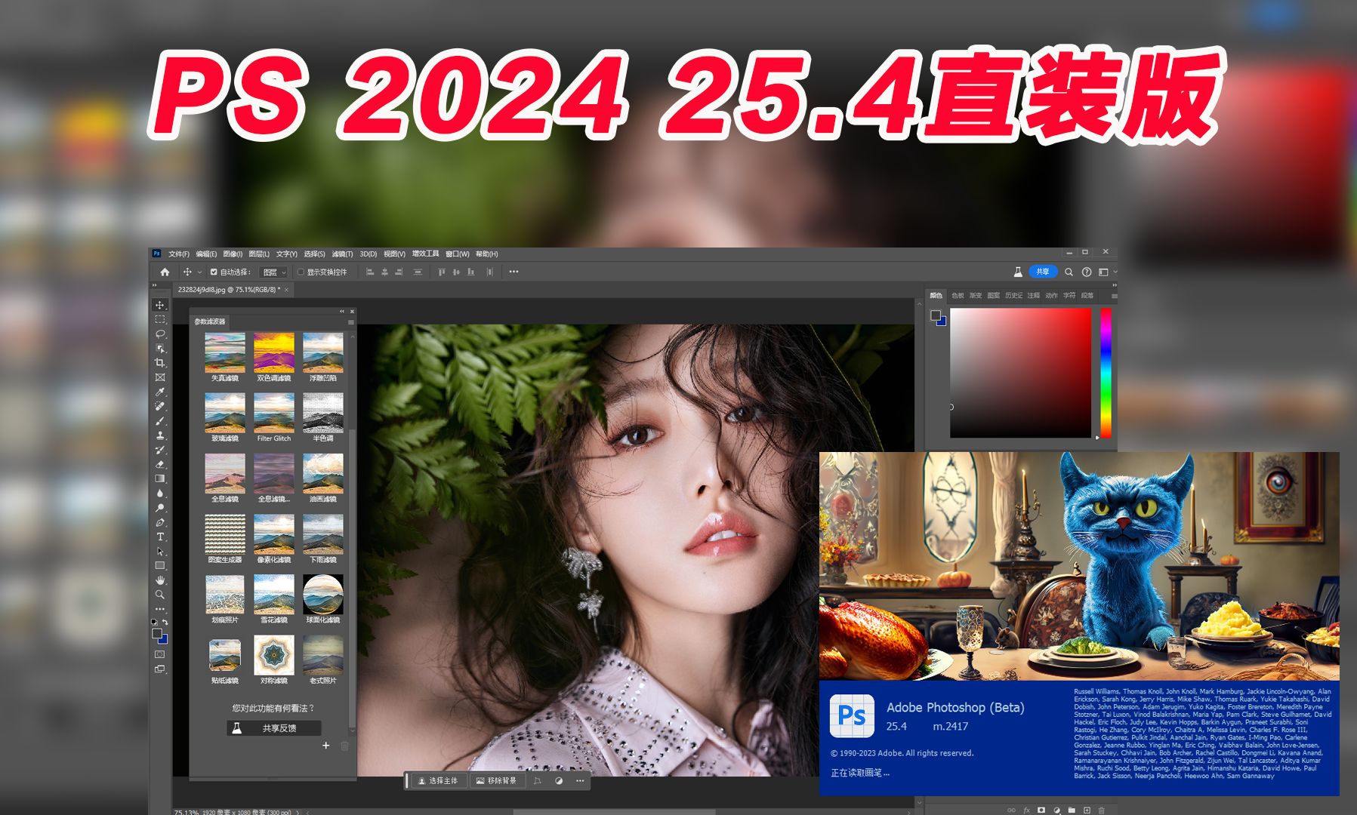This screenshot has width=1357, height=815.
Task: Open the 滤镜(T) menu
Action: (342, 254)
